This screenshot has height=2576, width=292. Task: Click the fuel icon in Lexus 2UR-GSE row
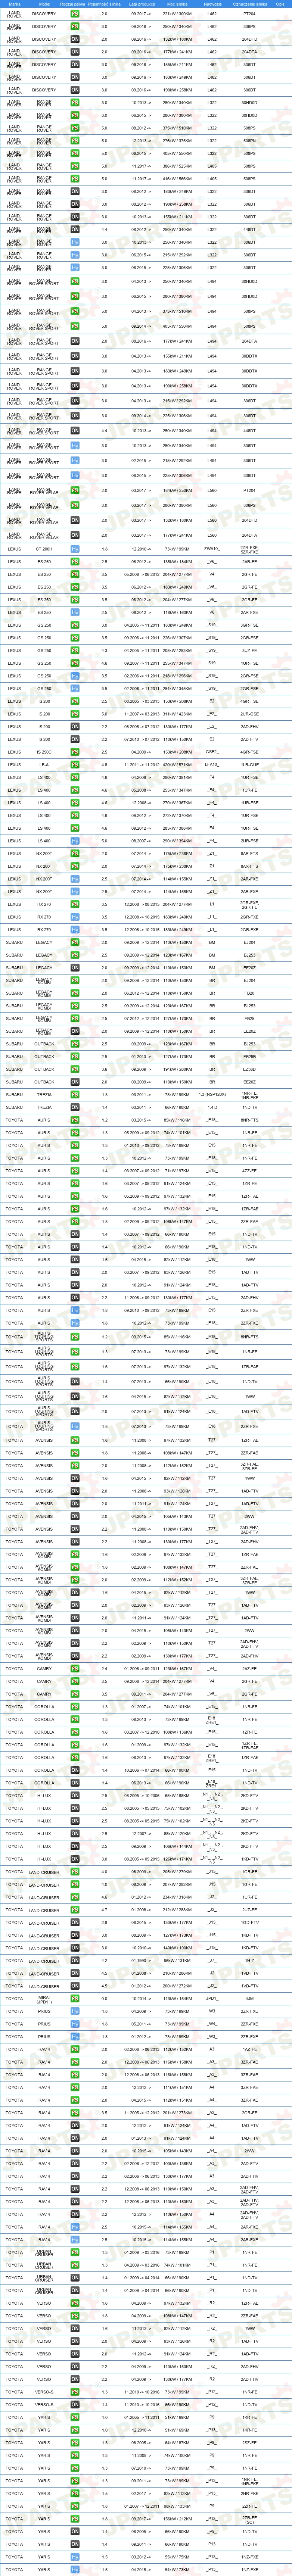point(75,714)
